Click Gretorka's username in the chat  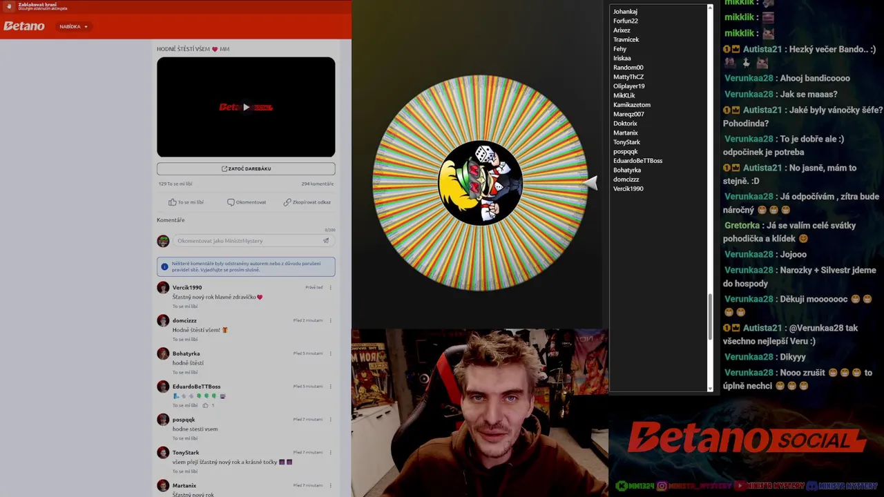pyautogui.click(x=742, y=225)
